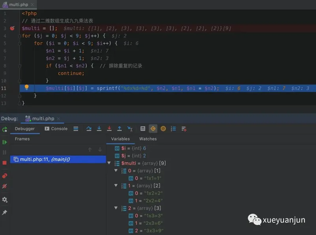Move up one frame
The height and width of the screenshot is (235, 316).
point(90,150)
